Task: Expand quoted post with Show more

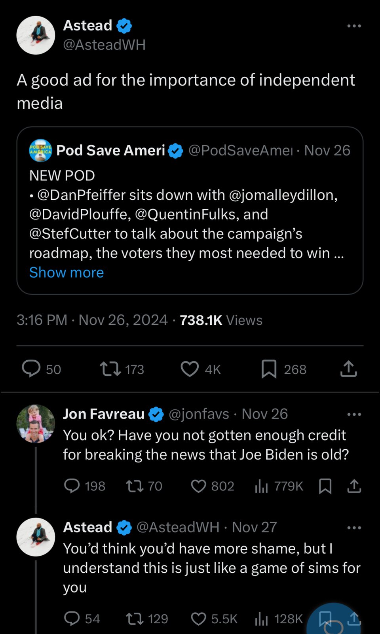Action: tap(66, 273)
